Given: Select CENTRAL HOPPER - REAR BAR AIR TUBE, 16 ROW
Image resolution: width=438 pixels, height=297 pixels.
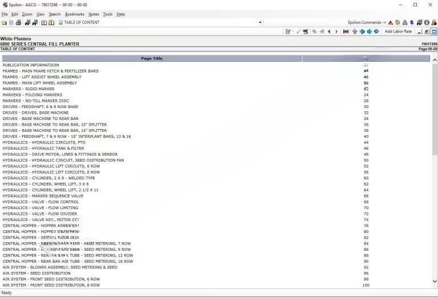Looking at the screenshot, I should pos(216,261).
